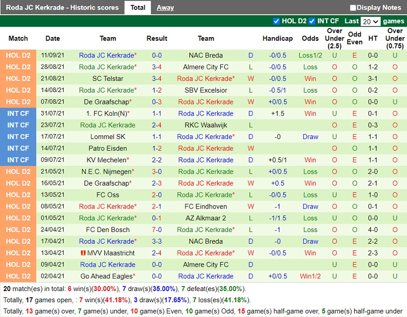Click Draw odds in Lommel SK row
This screenshot has height=317, width=407.
tap(310, 137)
